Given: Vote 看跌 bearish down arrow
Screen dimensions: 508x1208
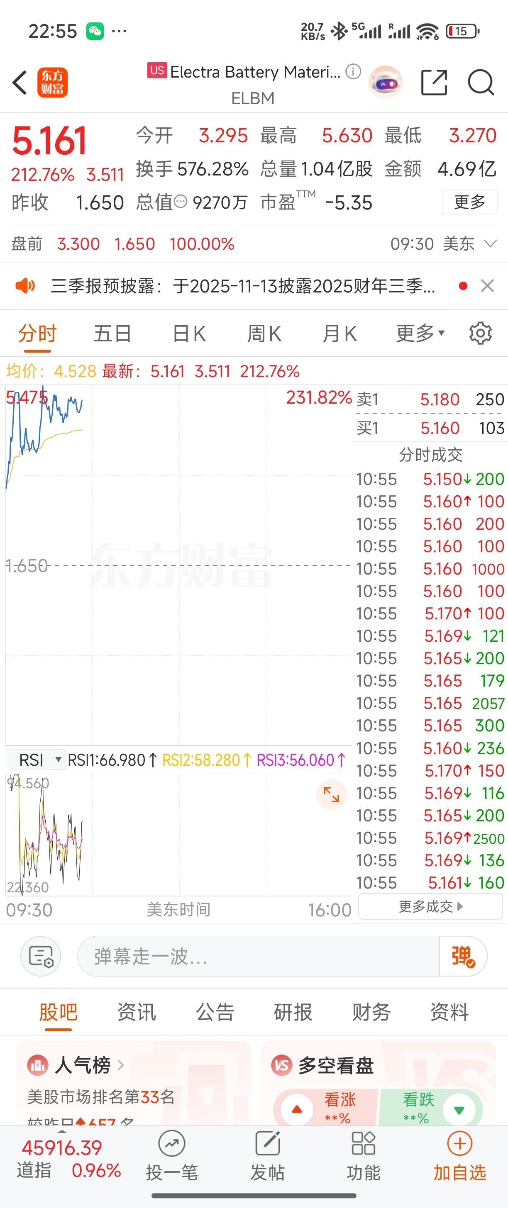Looking at the screenshot, I should (x=459, y=1110).
